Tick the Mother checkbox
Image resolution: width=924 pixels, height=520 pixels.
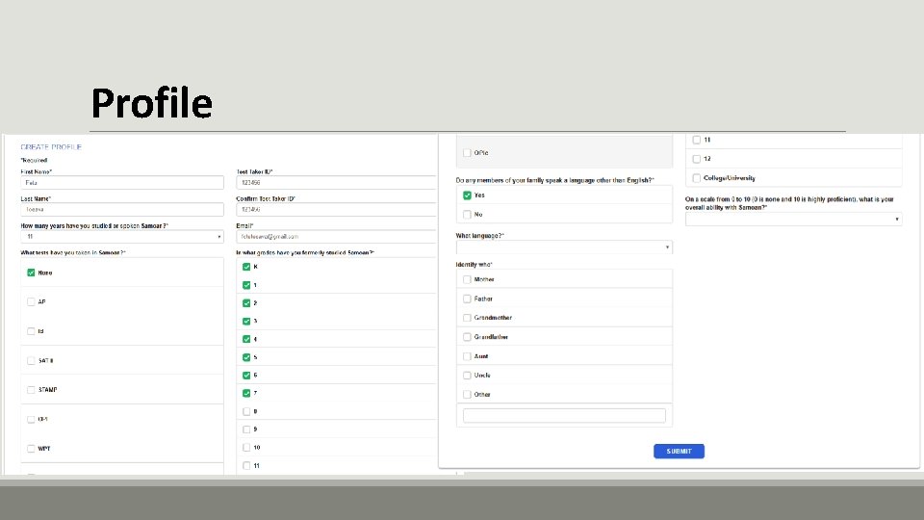tap(467, 279)
